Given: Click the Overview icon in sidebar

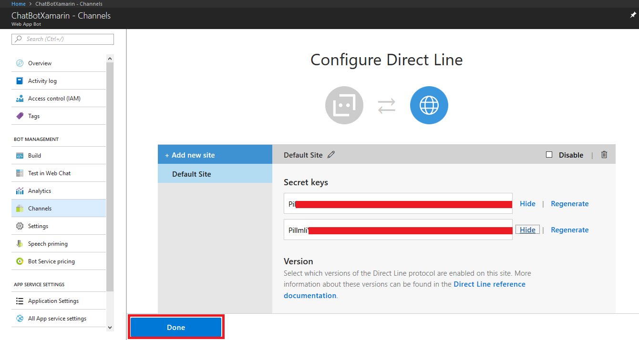Looking at the screenshot, I should pos(20,63).
